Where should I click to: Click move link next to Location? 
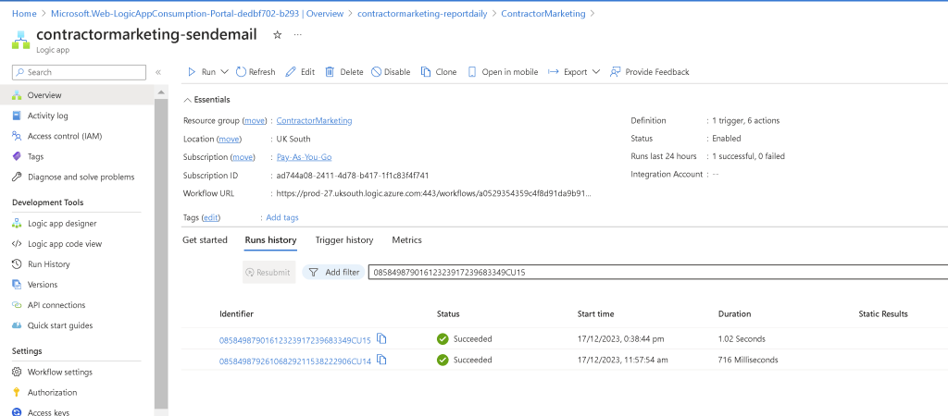(x=230, y=139)
